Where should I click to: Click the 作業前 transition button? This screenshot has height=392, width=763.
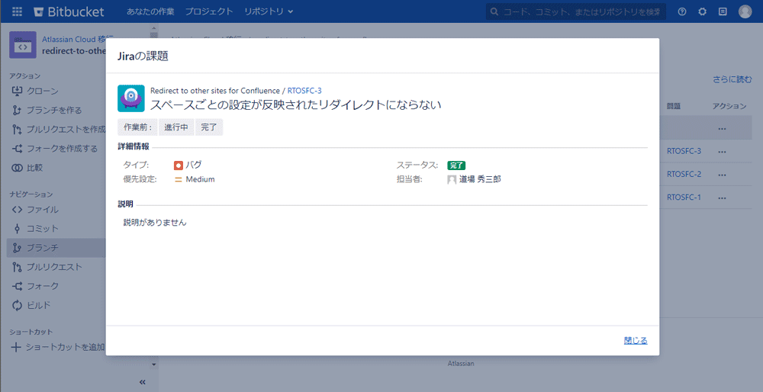[x=137, y=127]
